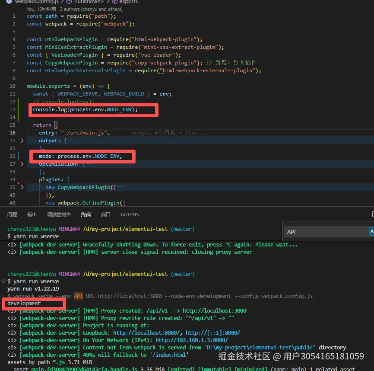The height and width of the screenshot is (371, 374).
Task: Open the webpack.config.js breadcrumb dropdown
Action: click(x=37, y=2)
